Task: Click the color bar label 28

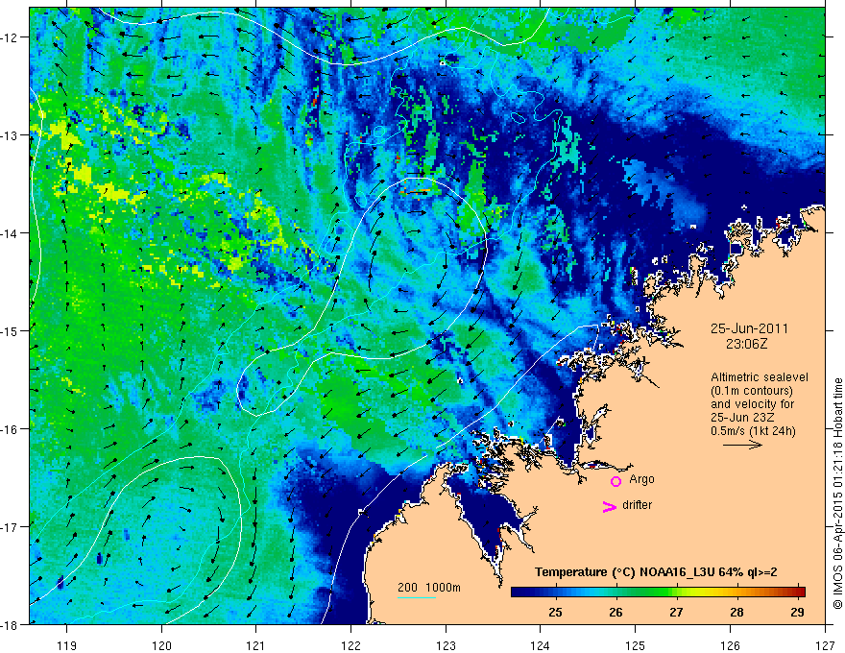Action: point(736,612)
